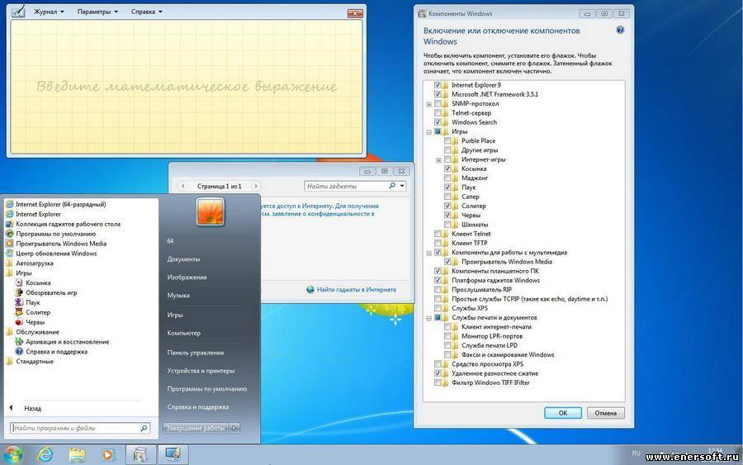743x465 pixels.
Task: Open Панель управления from Start menu
Action: pyautogui.click(x=195, y=353)
